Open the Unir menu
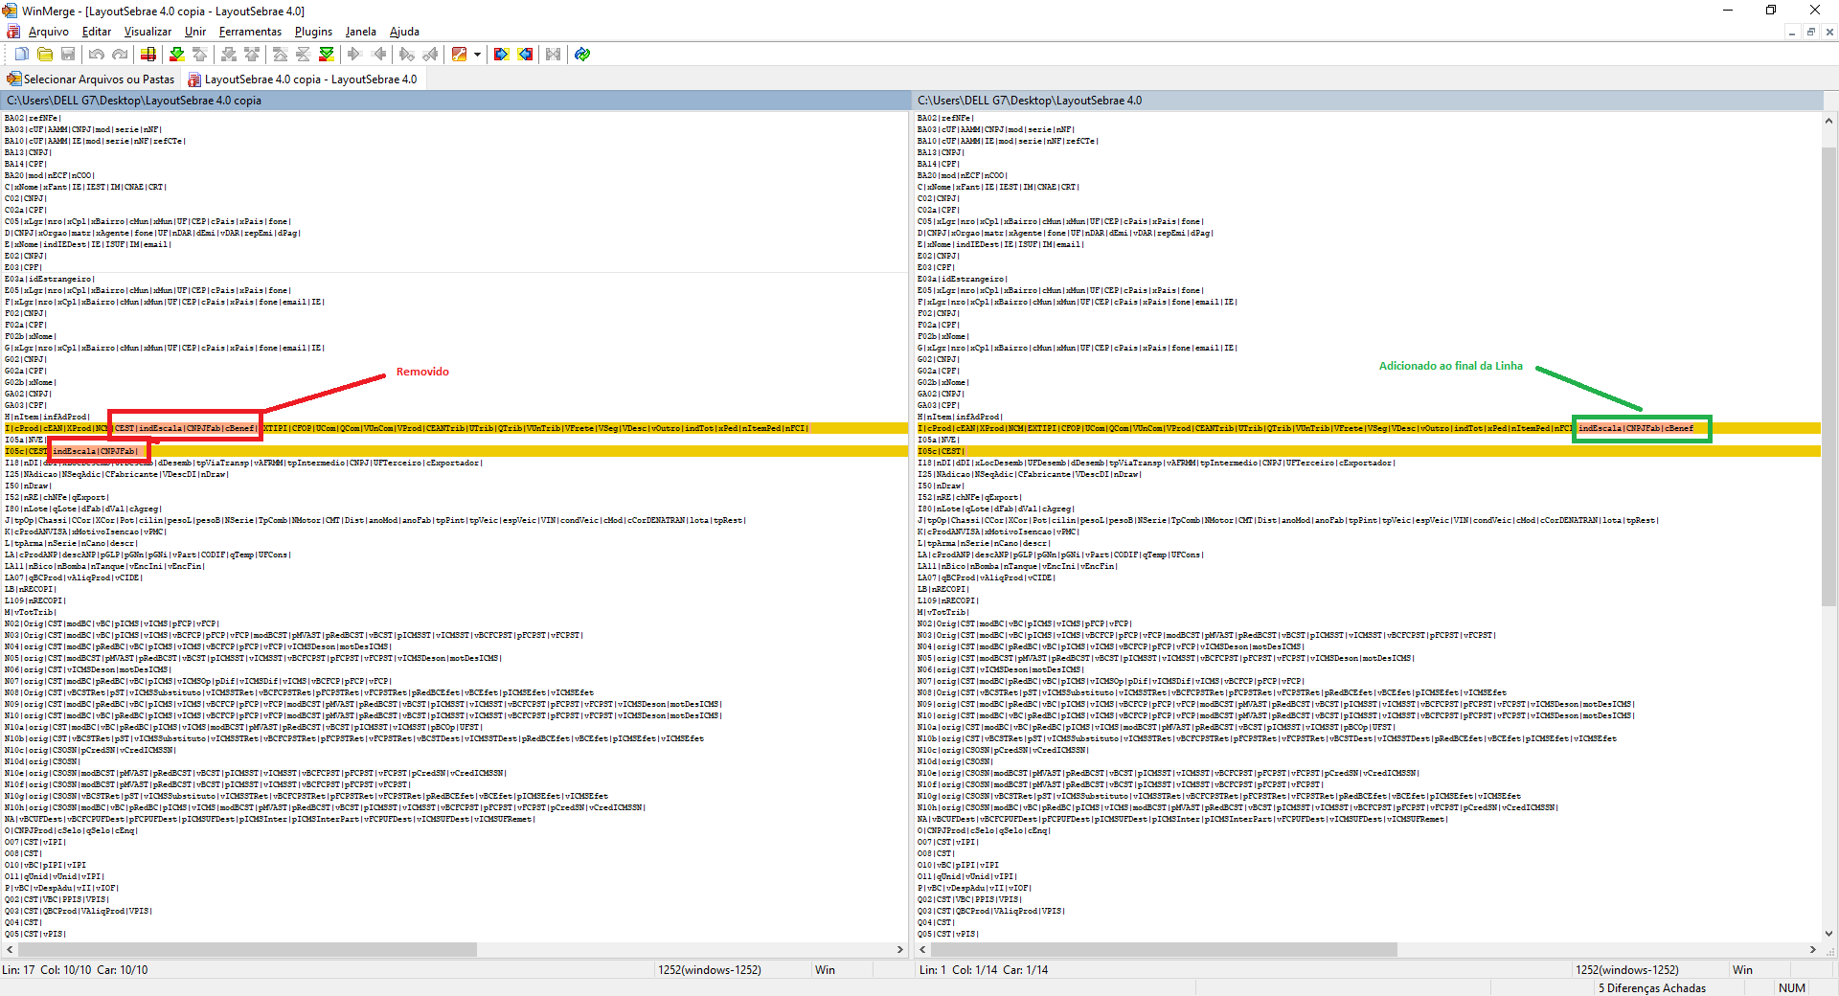Screen dimensions: 1839x996 195,32
